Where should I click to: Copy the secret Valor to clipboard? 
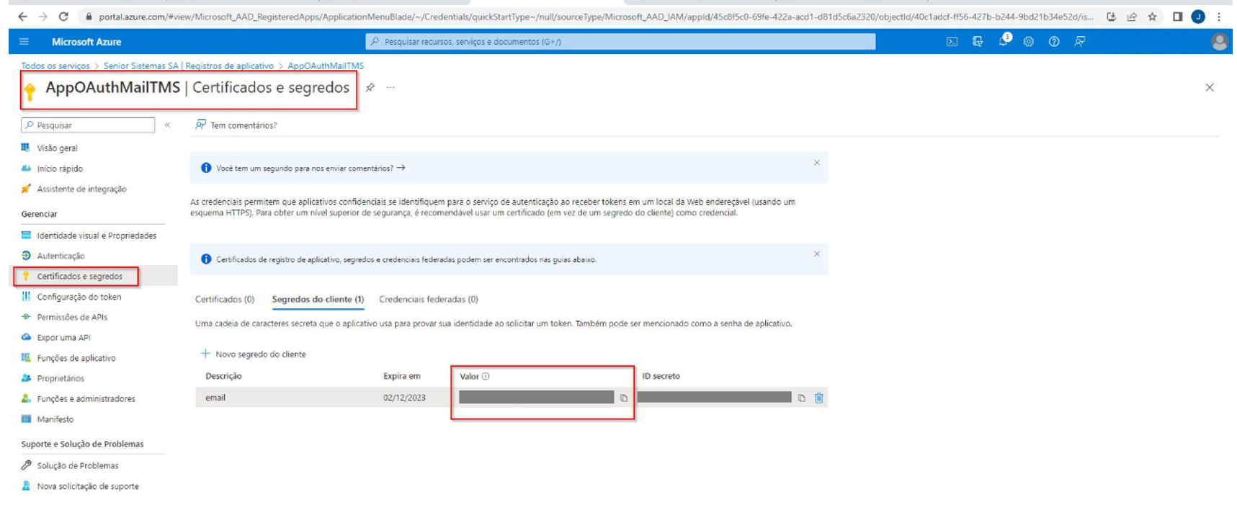624,398
